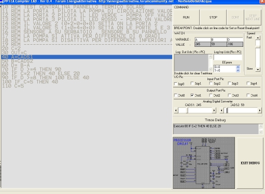Select code line 20 C=2
The image size is (265, 194).
point(87,48)
